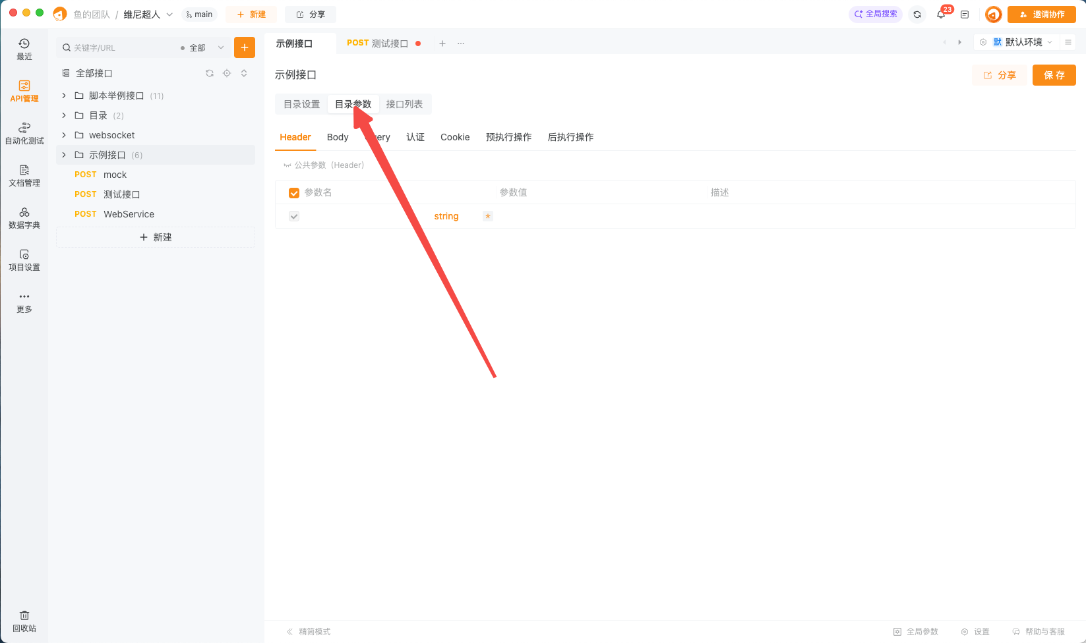点击参数行的必填星号标记
The image size is (1086, 643).
tap(487, 216)
